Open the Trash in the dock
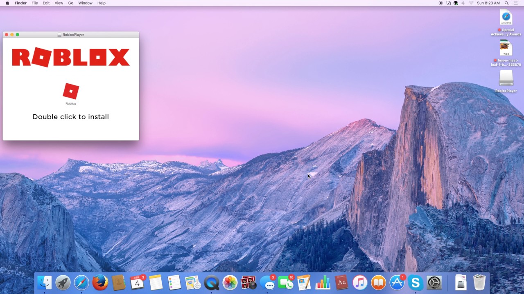This screenshot has height=294, width=524. click(x=479, y=283)
